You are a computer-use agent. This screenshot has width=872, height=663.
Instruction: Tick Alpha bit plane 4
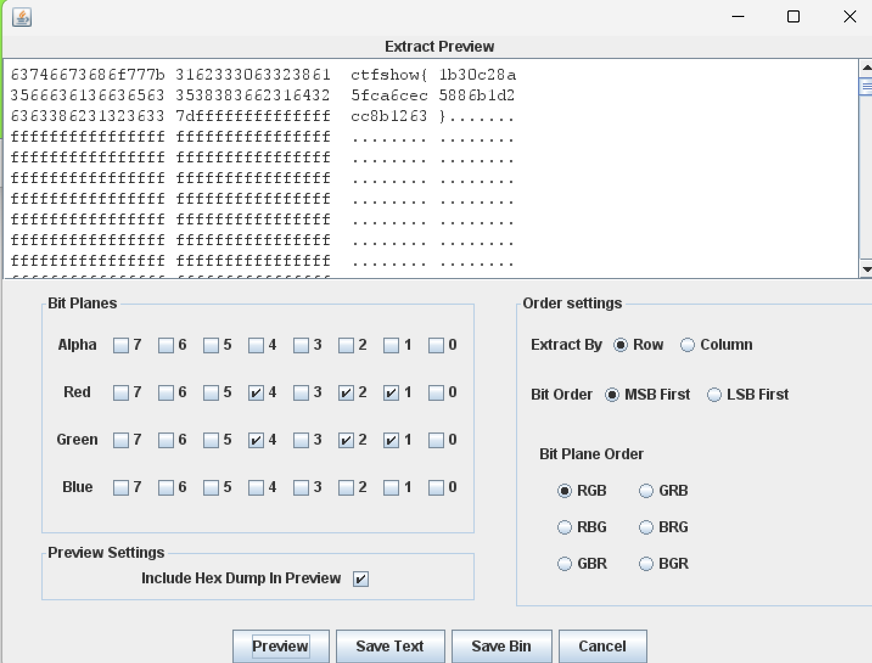click(256, 345)
